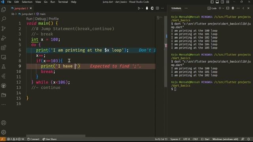The width and height of the screenshot is (253, 142).
Task: Open the View menu
Action: point(38,2)
